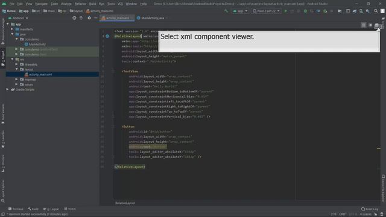This screenshot has height=217, width=386.
Task: Open the Tools menu
Action: tap(111, 4)
